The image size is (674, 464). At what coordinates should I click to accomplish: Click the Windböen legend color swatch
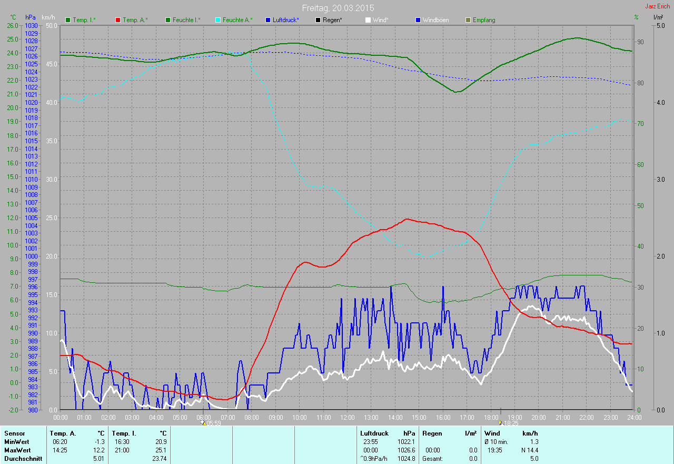[x=418, y=20]
